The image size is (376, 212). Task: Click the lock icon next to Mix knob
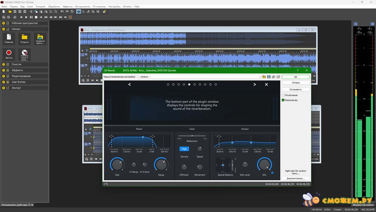click(x=272, y=172)
